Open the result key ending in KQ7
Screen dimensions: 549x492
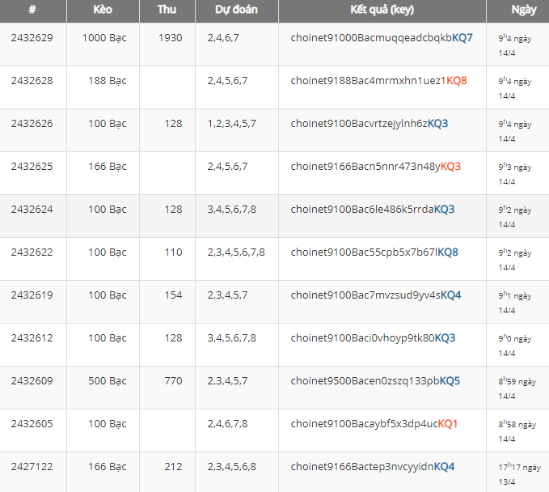tap(382, 38)
